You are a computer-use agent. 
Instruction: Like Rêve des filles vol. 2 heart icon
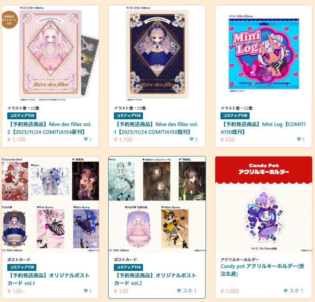point(86,139)
